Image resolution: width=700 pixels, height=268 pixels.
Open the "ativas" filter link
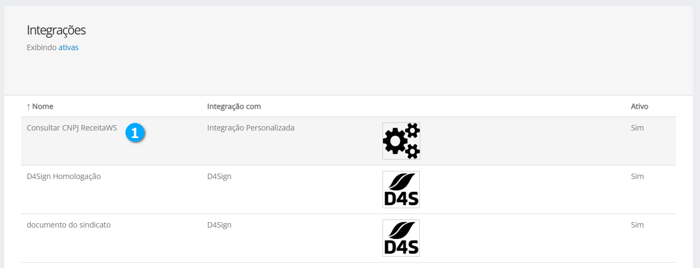click(68, 47)
